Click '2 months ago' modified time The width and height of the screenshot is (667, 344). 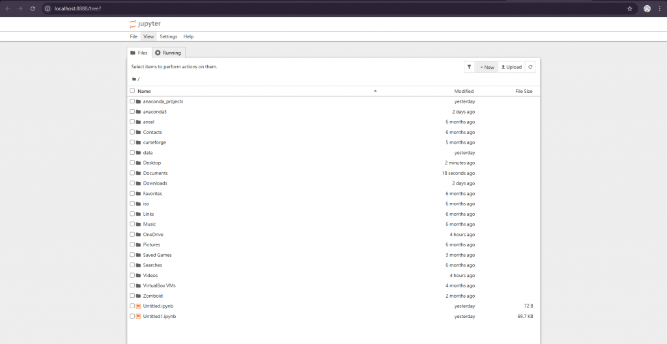(461, 296)
